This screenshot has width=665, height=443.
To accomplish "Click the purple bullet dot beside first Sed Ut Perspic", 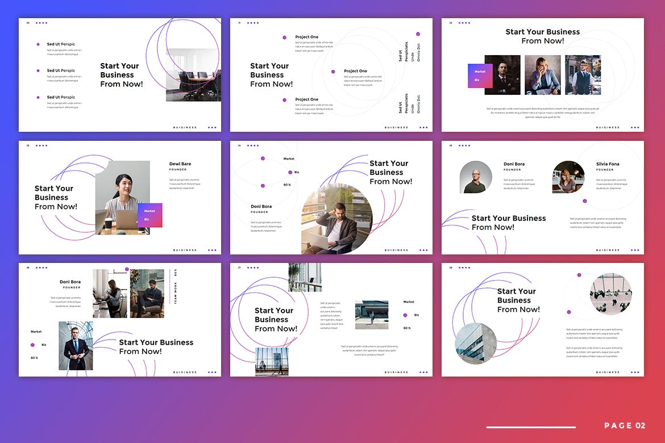I will point(38,44).
